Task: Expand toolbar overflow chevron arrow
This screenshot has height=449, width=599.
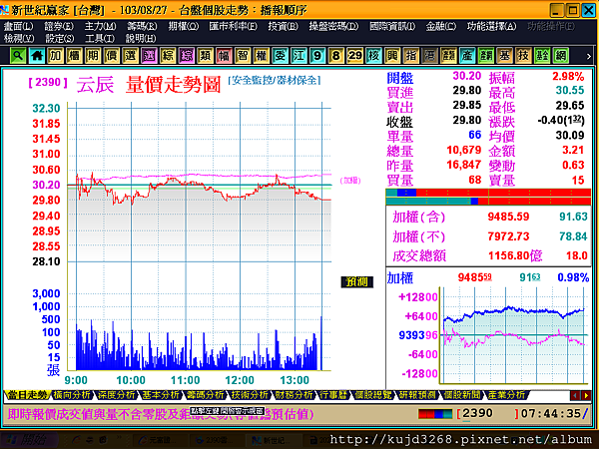Action: pos(588,56)
